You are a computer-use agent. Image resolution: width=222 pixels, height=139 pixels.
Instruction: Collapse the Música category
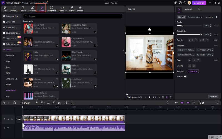click(4, 49)
